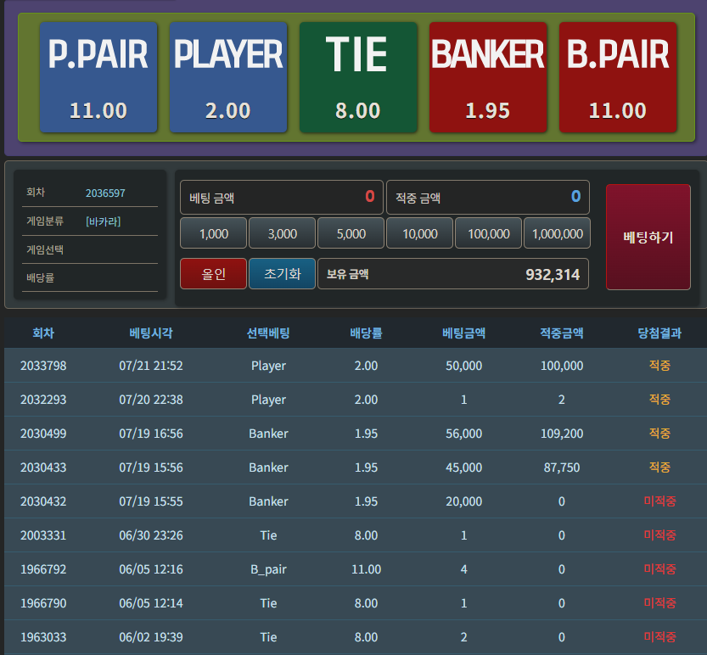707x655 pixels.
Task: Click the 1,000,000 amount button
Action: point(558,233)
